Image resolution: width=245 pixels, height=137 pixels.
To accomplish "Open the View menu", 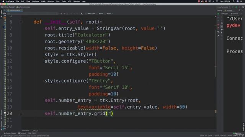I will pos(28,1).
